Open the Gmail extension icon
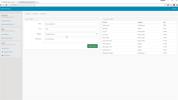Screen dimensions: 178x100 168,5
